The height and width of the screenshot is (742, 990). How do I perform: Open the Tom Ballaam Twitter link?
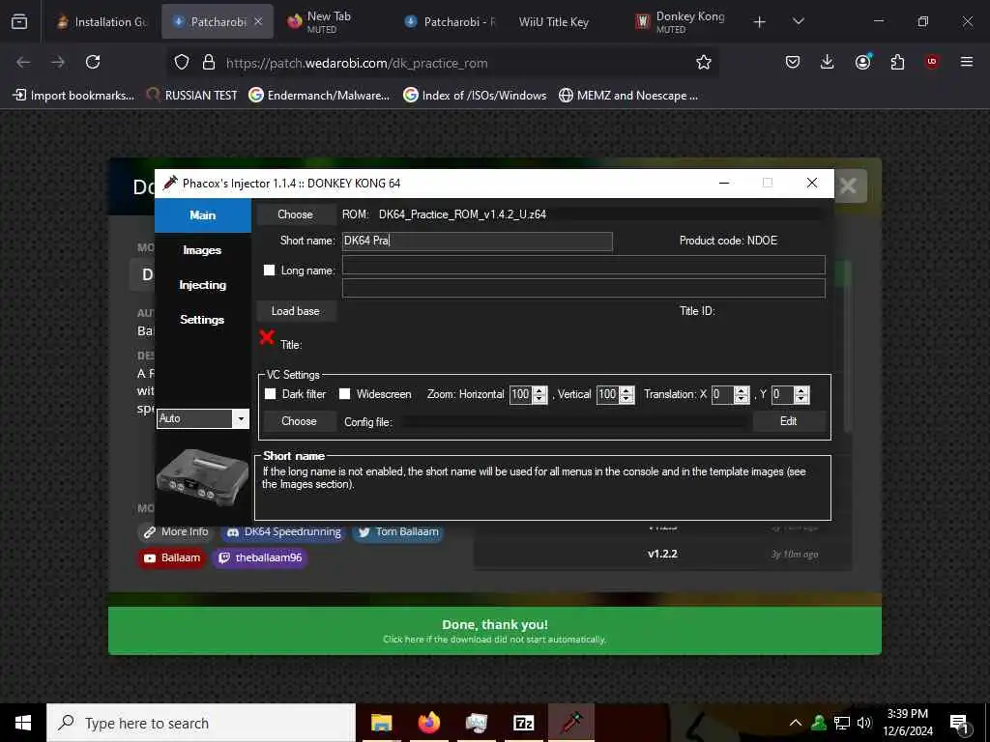(x=398, y=532)
